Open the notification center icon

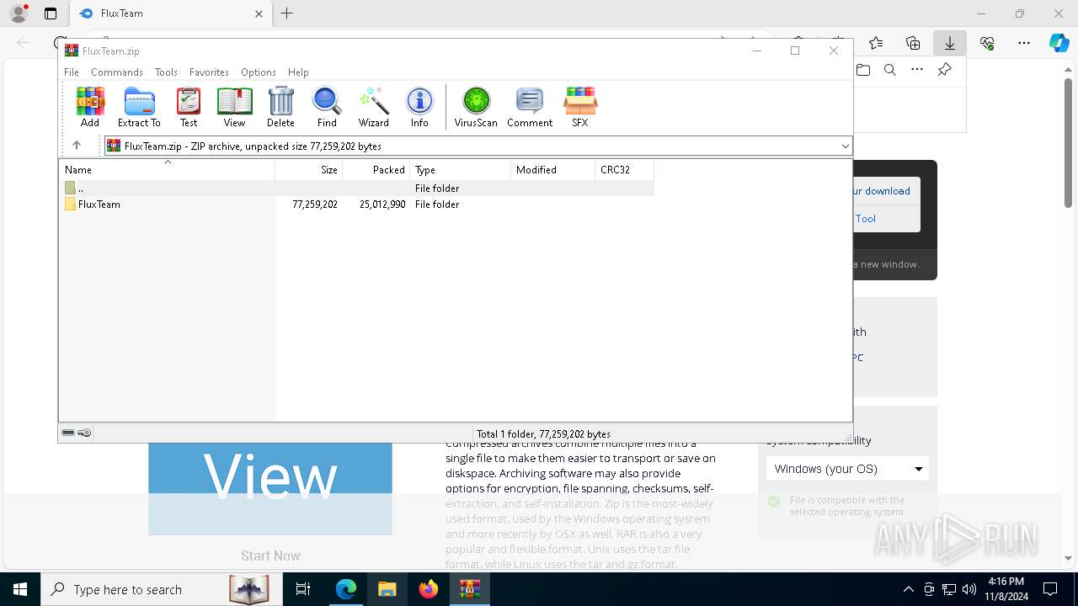[x=1050, y=589]
